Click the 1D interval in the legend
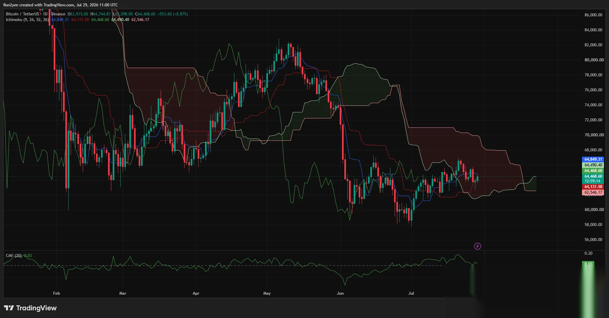Viewport: 609px width, 318px height. click(x=45, y=14)
